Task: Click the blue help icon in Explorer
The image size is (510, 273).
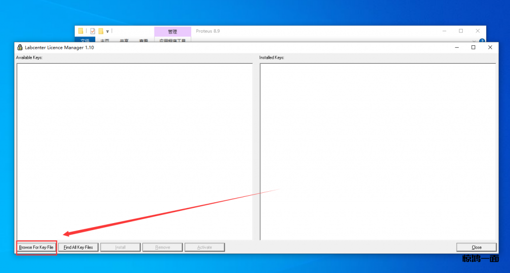Action: (482, 41)
